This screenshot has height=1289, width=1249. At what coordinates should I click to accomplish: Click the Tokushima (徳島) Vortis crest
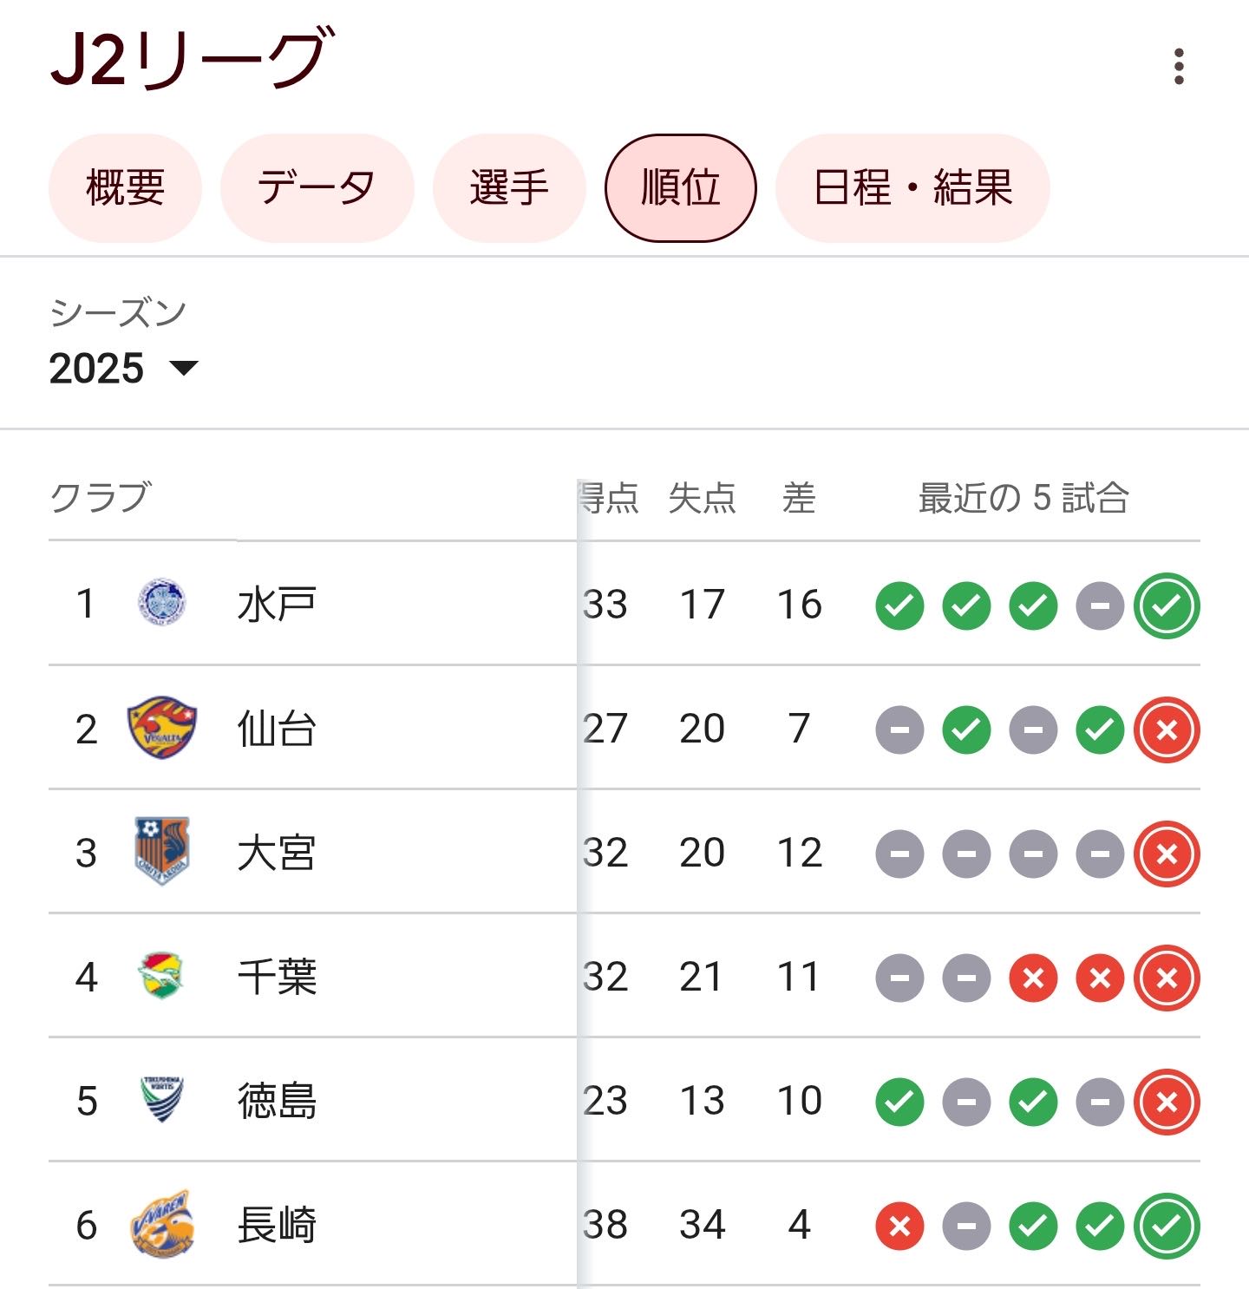point(162,1099)
